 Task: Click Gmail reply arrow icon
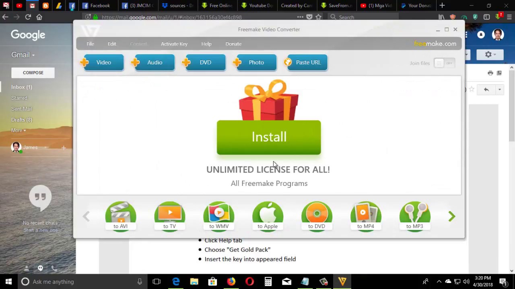[486, 90]
